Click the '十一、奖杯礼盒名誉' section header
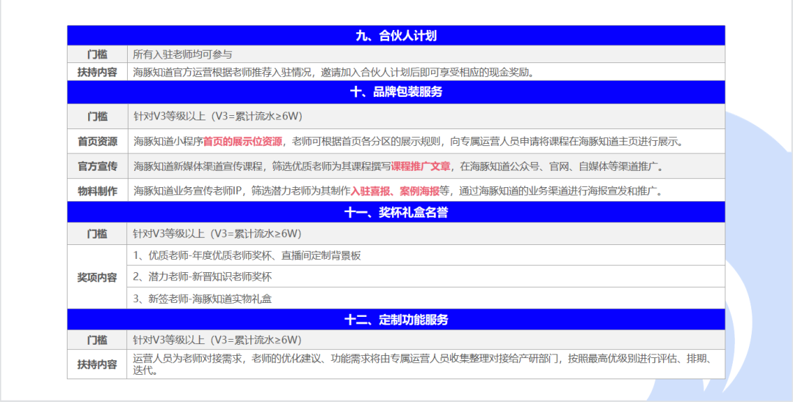Image resolution: width=793 pixels, height=402 pixels. tap(396, 212)
